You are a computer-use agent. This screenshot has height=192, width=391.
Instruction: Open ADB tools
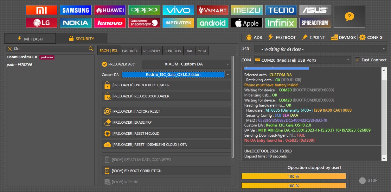pyautogui.click(x=254, y=37)
